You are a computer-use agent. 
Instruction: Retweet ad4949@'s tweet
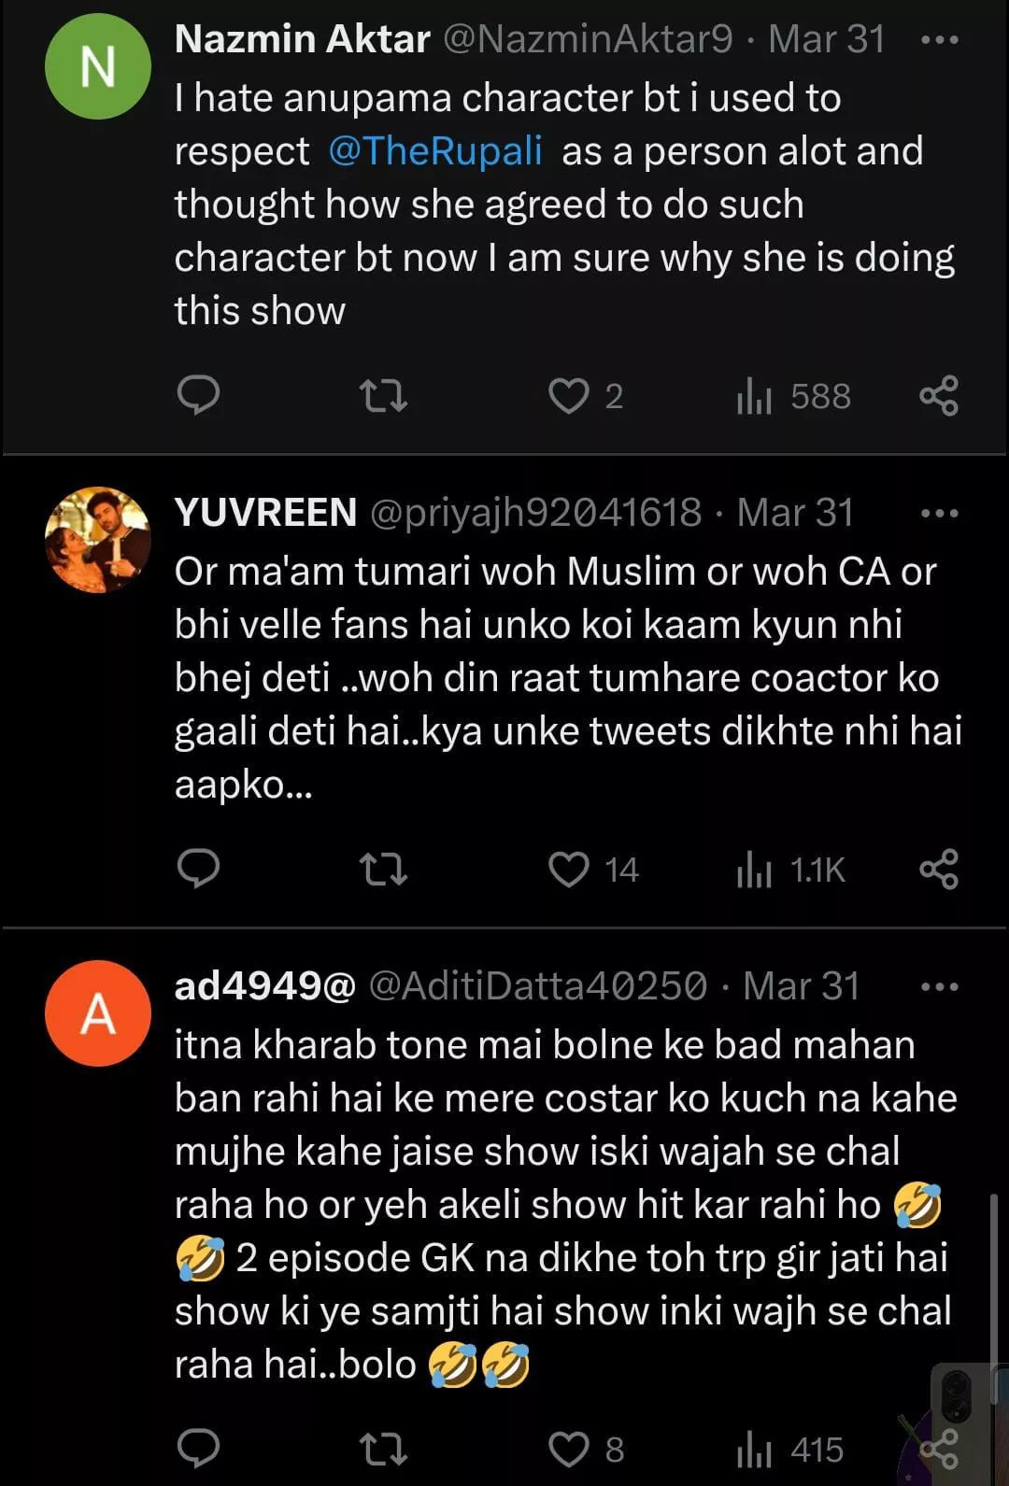click(383, 1449)
